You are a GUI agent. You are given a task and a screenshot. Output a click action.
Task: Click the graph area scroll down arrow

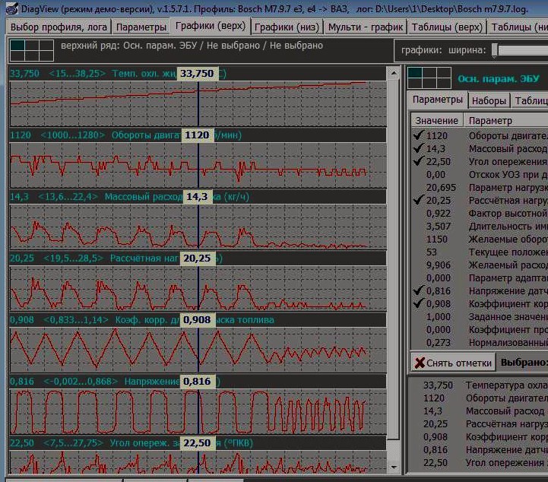[x=393, y=465]
